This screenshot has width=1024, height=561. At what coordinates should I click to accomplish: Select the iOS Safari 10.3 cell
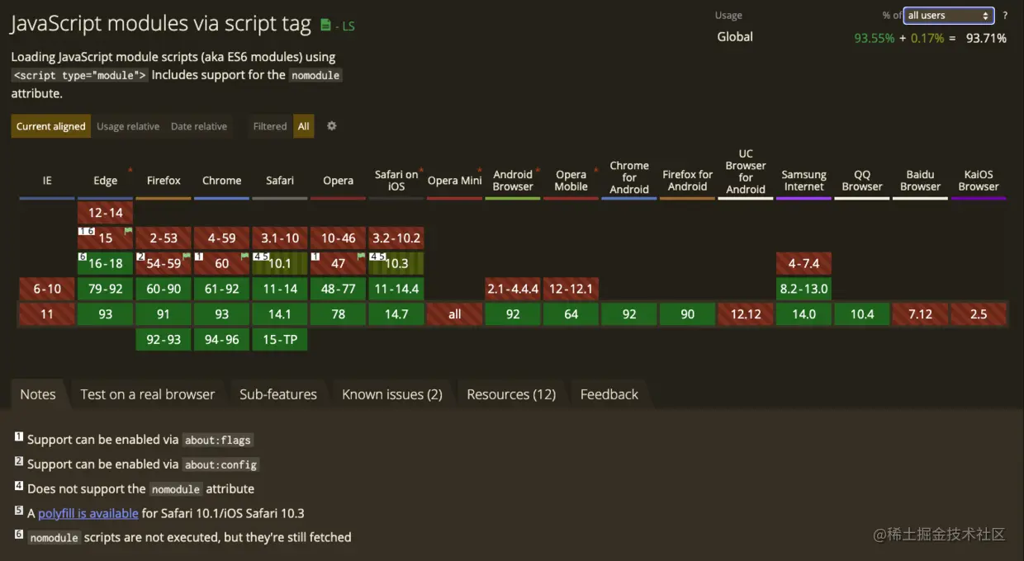pyautogui.click(x=396, y=263)
